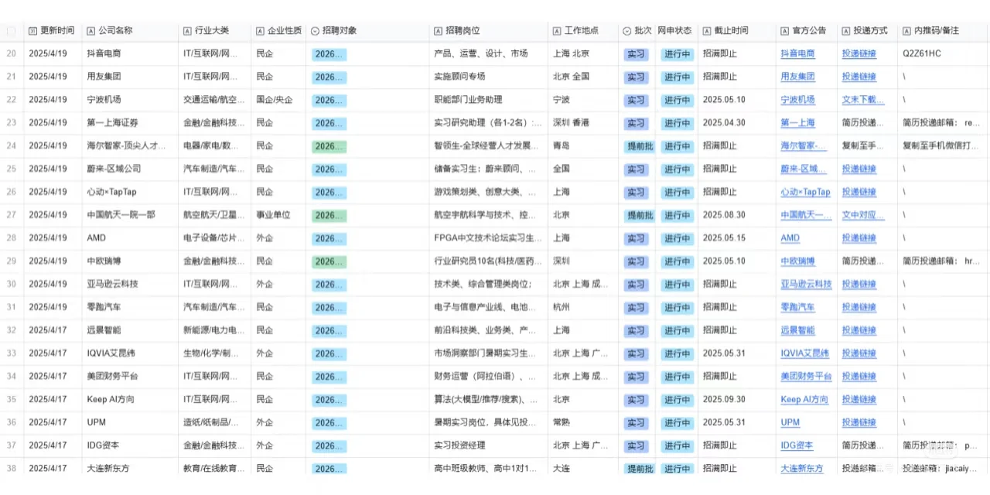Select company name cell 美团财务平台
Image resolution: width=990 pixels, height=495 pixels.
pos(130,377)
